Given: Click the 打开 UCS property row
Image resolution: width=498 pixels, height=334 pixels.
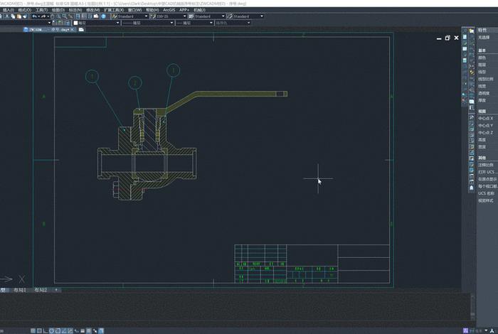Looking at the screenshot, I should pos(487,172).
